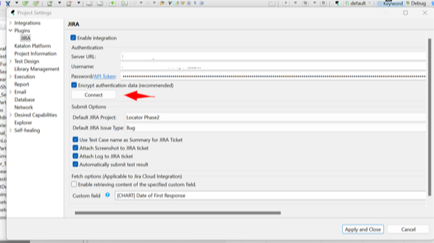Expand the Integrations tree node
Image resolution: width=434 pixels, height=243 pixels.
click(x=11, y=23)
